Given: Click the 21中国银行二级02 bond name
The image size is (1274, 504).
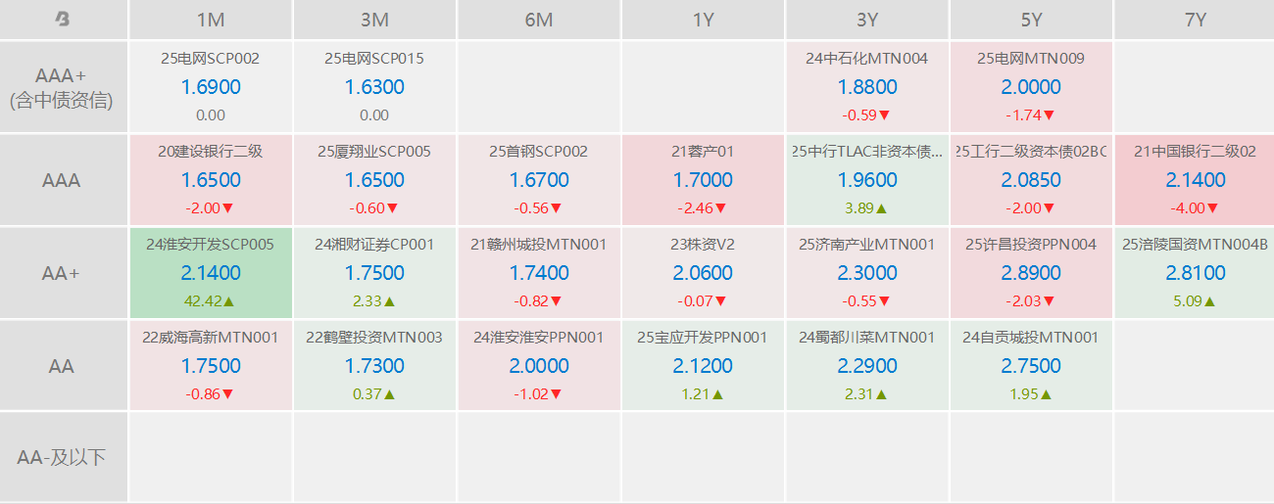Looking at the screenshot, I should tap(1194, 152).
